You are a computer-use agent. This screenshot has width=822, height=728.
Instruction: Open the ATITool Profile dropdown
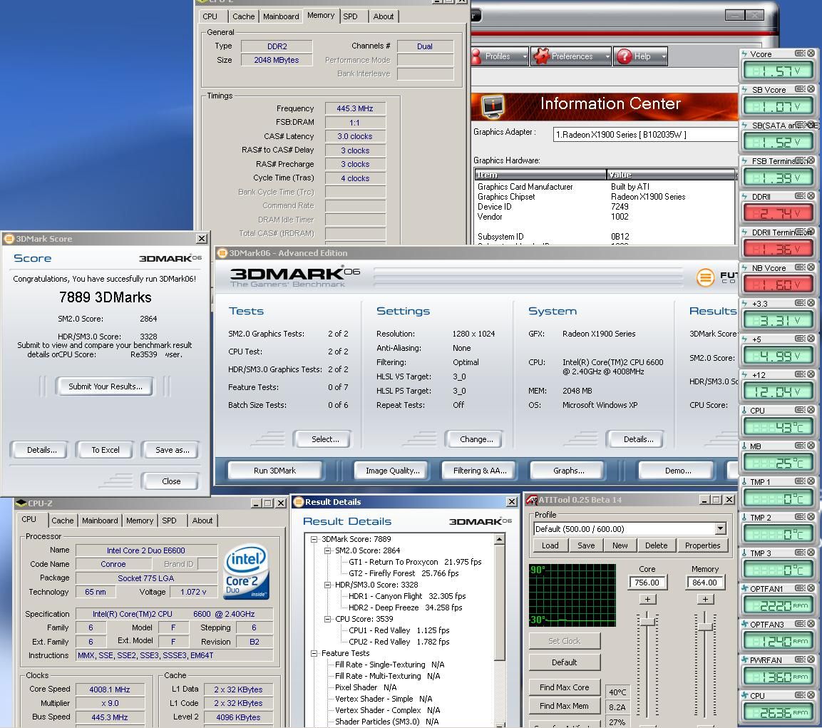click(720, 528)
